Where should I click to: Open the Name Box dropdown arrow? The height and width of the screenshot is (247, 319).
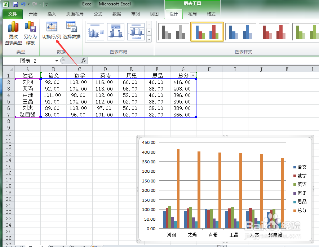(x=57, y=61)
